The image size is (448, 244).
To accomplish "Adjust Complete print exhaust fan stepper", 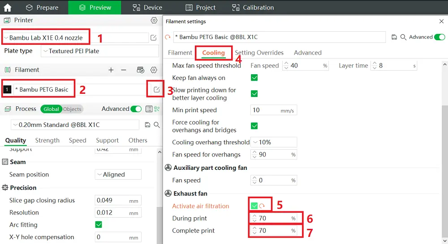I will coord(254,231).
